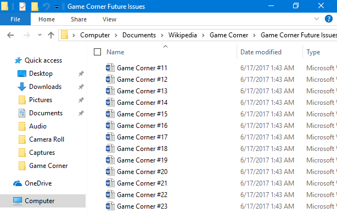Viewport: 337px width, 213px height.
Task: Open Desktop in the navigation pane
Action: point(41,74)
